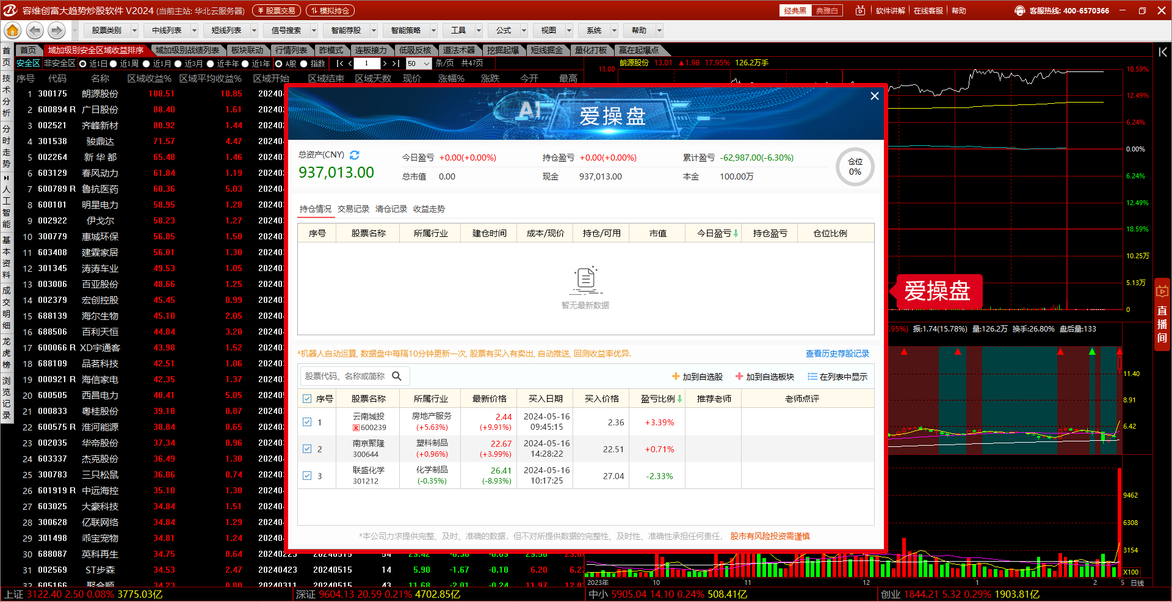The width and height of the screenshot is (1172, 602).
Task: Toggle the select-all checkbox beside 序号
Action: coord(307,399)
